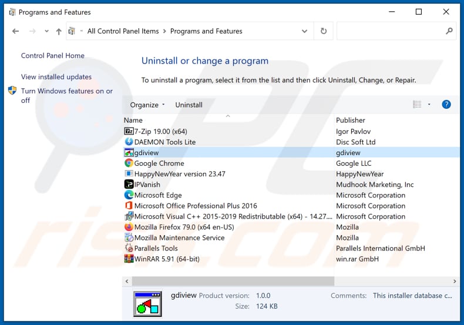The width and height of the screenshot is (464, 325).
Task: Click Mudhook Marketing, Inc publisher cell
Action: coord(375,185)
